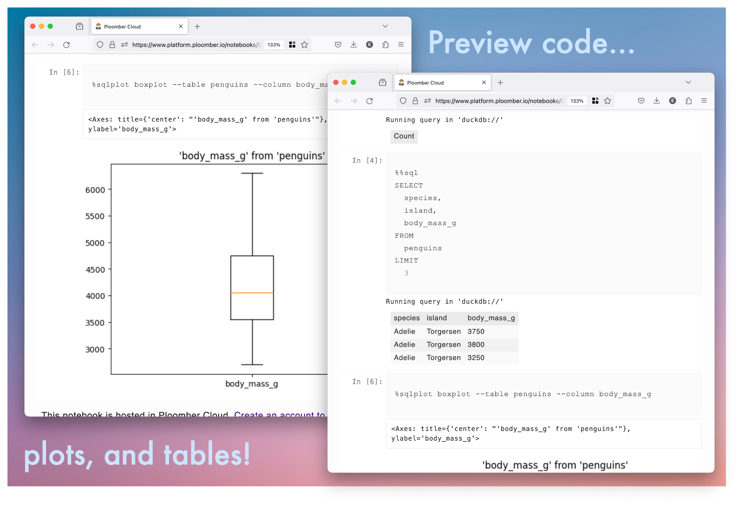Select Ploomber Cloud tab in front window
The width and height of the screenshot is (739, 505).
[x=442, y=83]
